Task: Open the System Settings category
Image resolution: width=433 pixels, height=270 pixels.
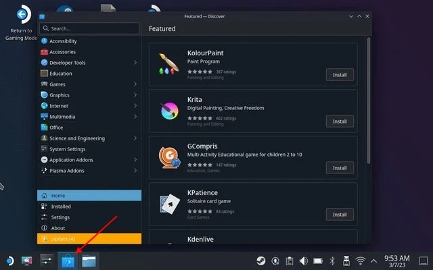Action: 89,148
